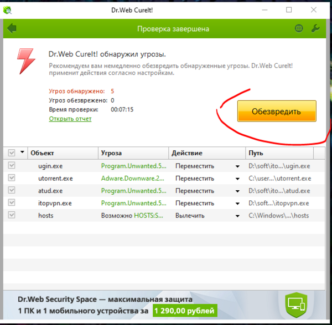Open action dropdown for ugin.exe
The image size is (332, 325).
pos(237,166)
